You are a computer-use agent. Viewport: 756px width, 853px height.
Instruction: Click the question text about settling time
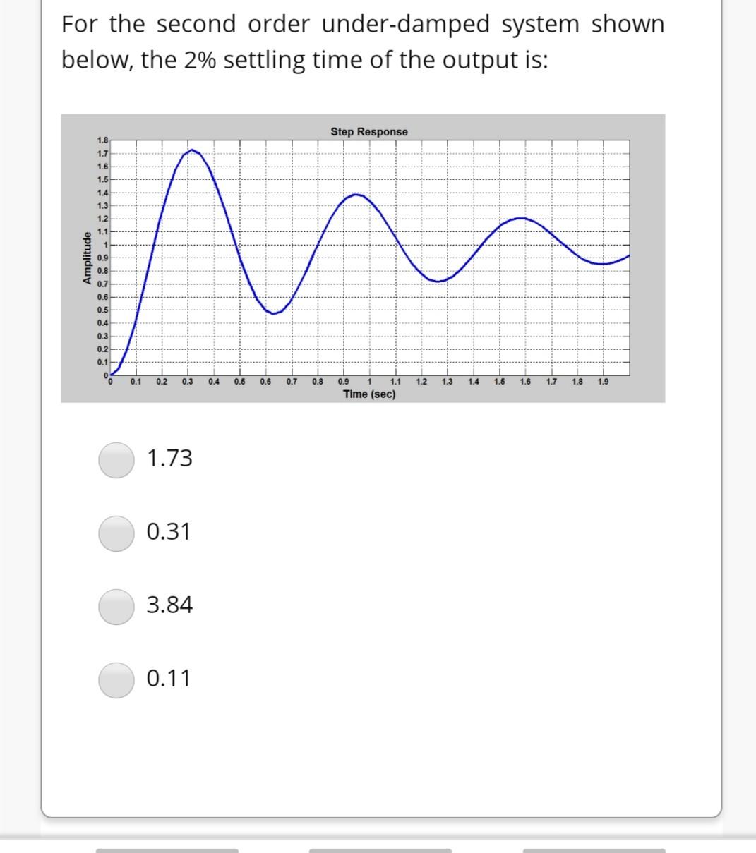(364, 42)
